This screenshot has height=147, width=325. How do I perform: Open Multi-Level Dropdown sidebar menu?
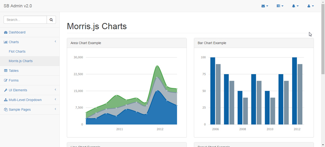coord(30,100)
